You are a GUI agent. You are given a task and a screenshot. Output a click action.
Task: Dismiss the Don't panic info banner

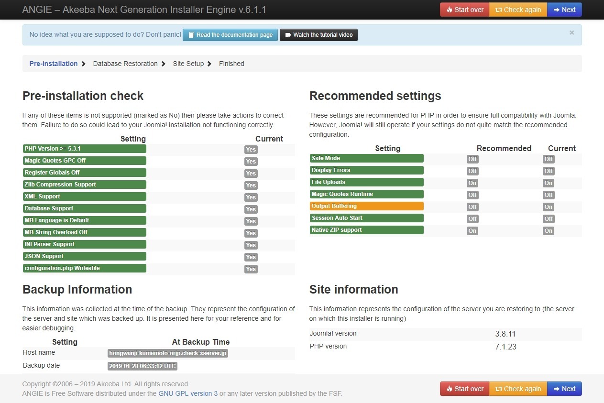[571, 33]
